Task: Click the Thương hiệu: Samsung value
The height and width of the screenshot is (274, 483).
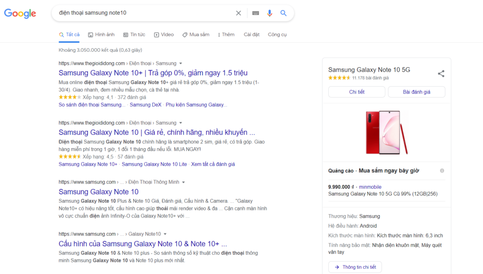Action: pos(369,216)
